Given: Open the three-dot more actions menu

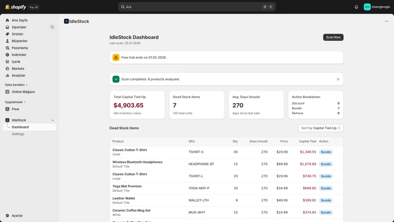Looking at the screenshot, I should click(387, 21).
